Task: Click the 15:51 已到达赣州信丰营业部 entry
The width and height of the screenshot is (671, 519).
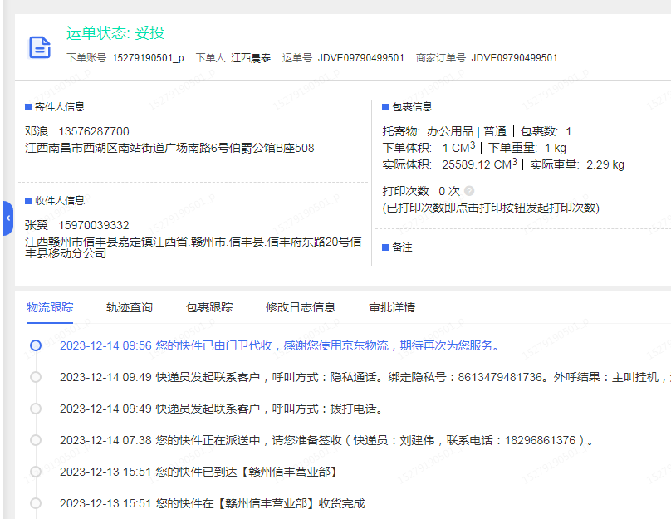Action: 198,472
